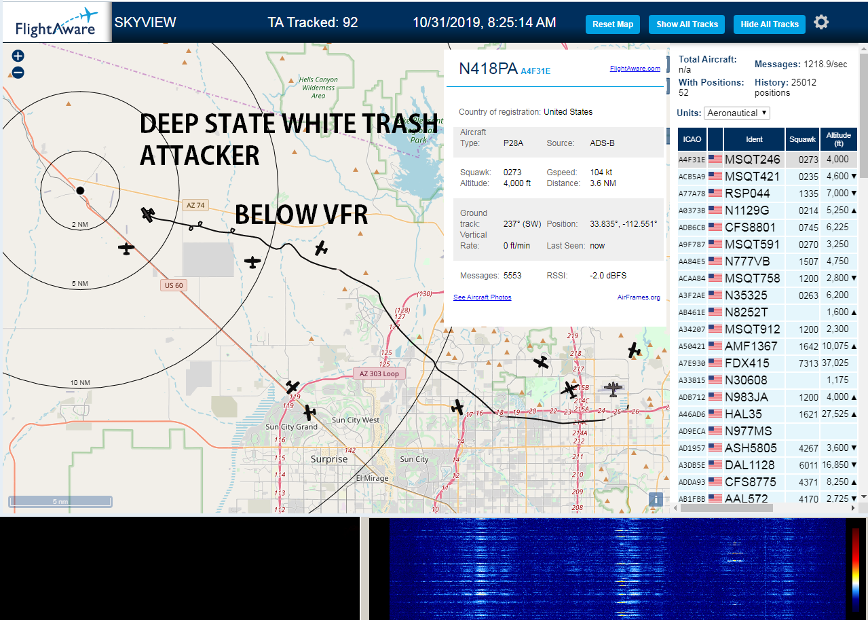This screenshot has height=620, width=868.
Task: Select the N1129G aircraft row
Action: coord(768,211)
